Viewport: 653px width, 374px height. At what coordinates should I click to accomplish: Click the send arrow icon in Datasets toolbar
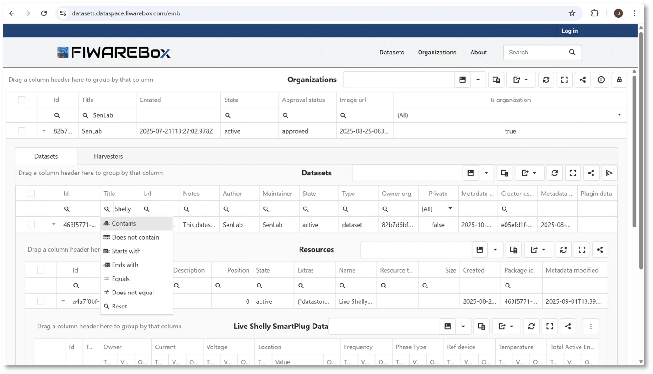pos(609,173)
